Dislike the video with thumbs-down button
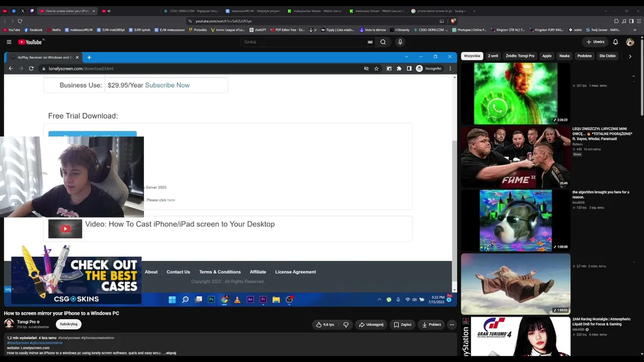Screen dimensions: 644x362 click(x=346, y=325)
